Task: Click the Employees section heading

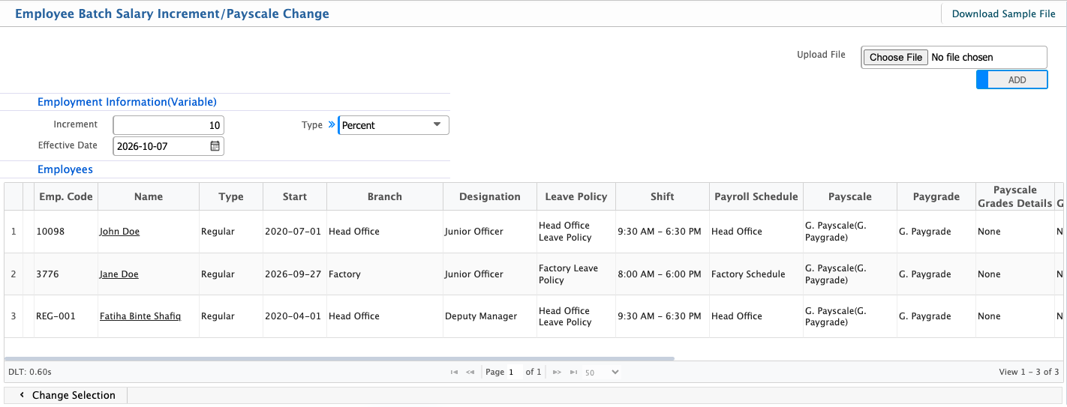Action: 65,169
